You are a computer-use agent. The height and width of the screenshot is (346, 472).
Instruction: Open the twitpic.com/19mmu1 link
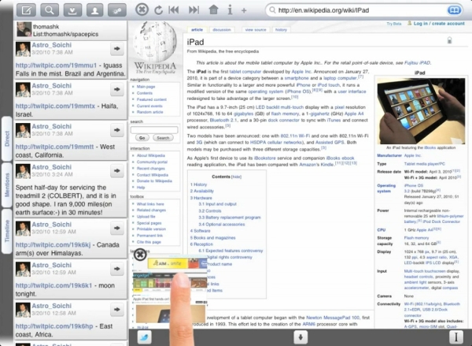(x=57, y=65)
